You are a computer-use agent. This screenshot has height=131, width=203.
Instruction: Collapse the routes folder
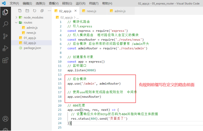[16, 23]
